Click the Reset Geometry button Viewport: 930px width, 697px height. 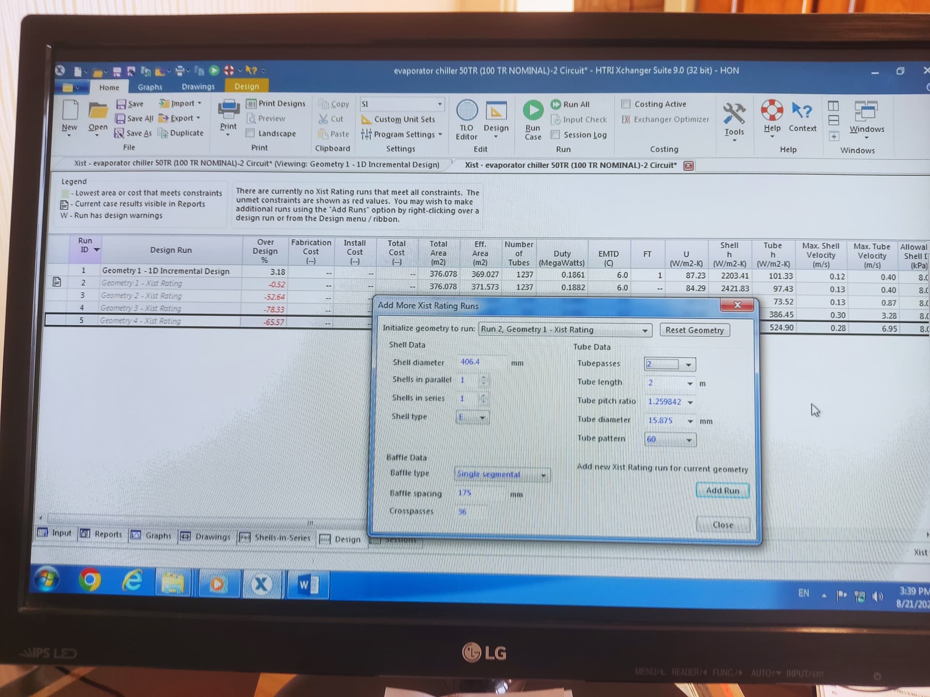(694, 330)
